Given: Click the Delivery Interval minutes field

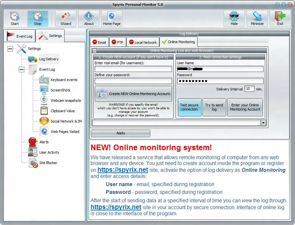Looking at the screenshot, I should coord(249,89).
